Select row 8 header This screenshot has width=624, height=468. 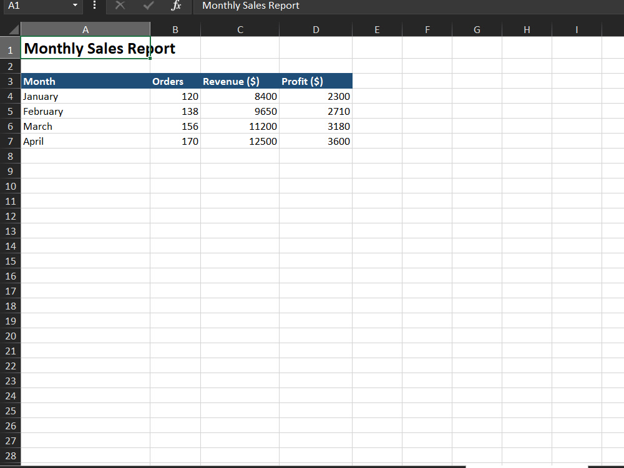click(11, 156)
